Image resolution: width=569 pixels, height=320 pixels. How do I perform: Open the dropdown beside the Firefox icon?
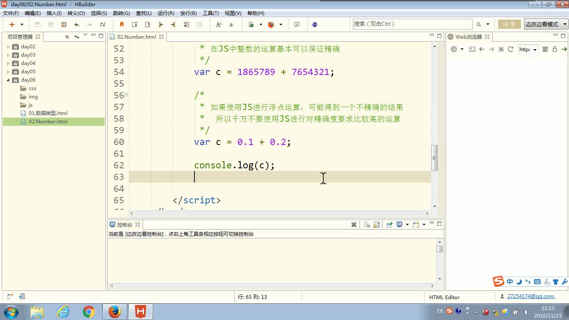pos(281,25)
